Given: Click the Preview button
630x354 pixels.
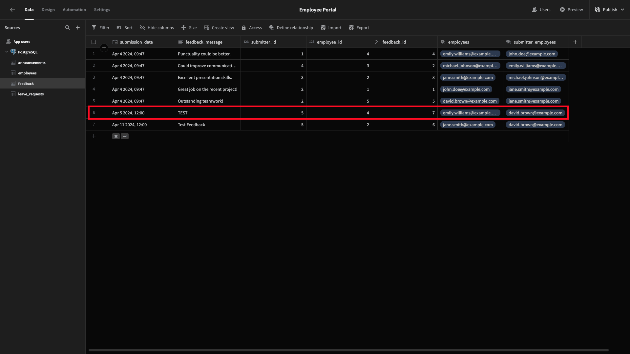Looking at the screenshot, I should pos(571,10).
